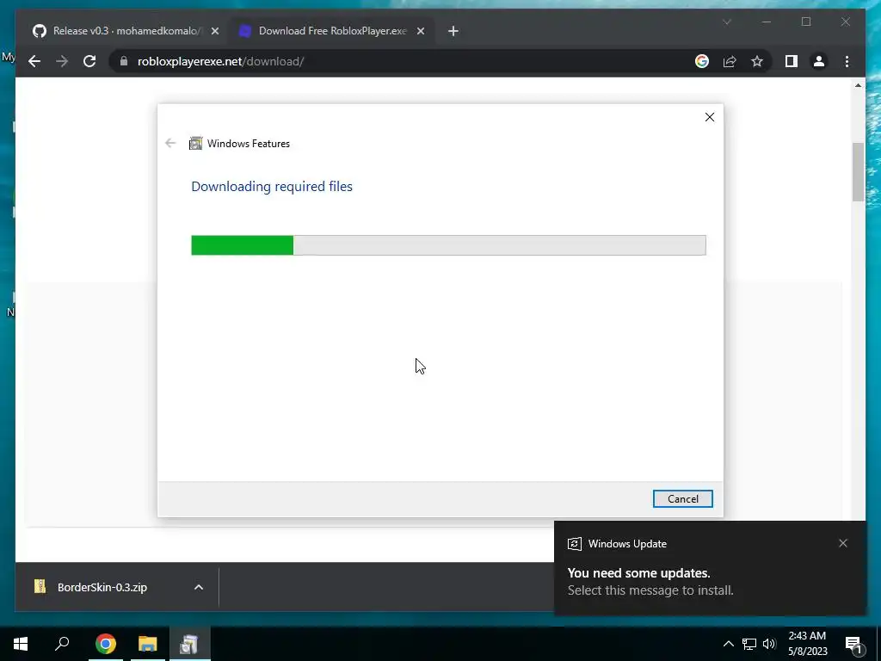Click the address bar URL field
881x661 pixels.
402,61
